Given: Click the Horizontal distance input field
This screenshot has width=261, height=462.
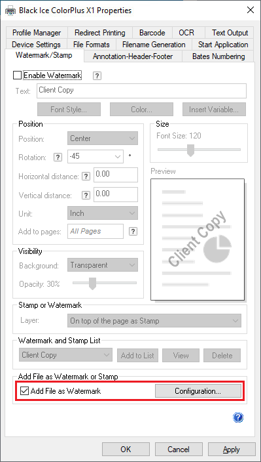Looking at the screenshot, I should tap(116, 175).
